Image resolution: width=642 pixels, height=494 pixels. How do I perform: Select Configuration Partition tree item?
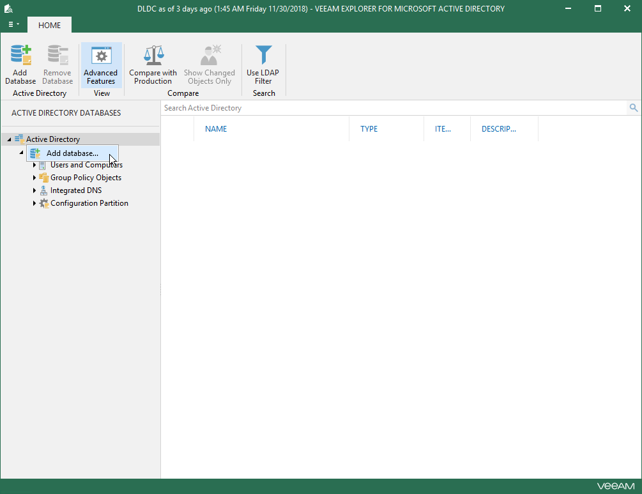[89, 203]
